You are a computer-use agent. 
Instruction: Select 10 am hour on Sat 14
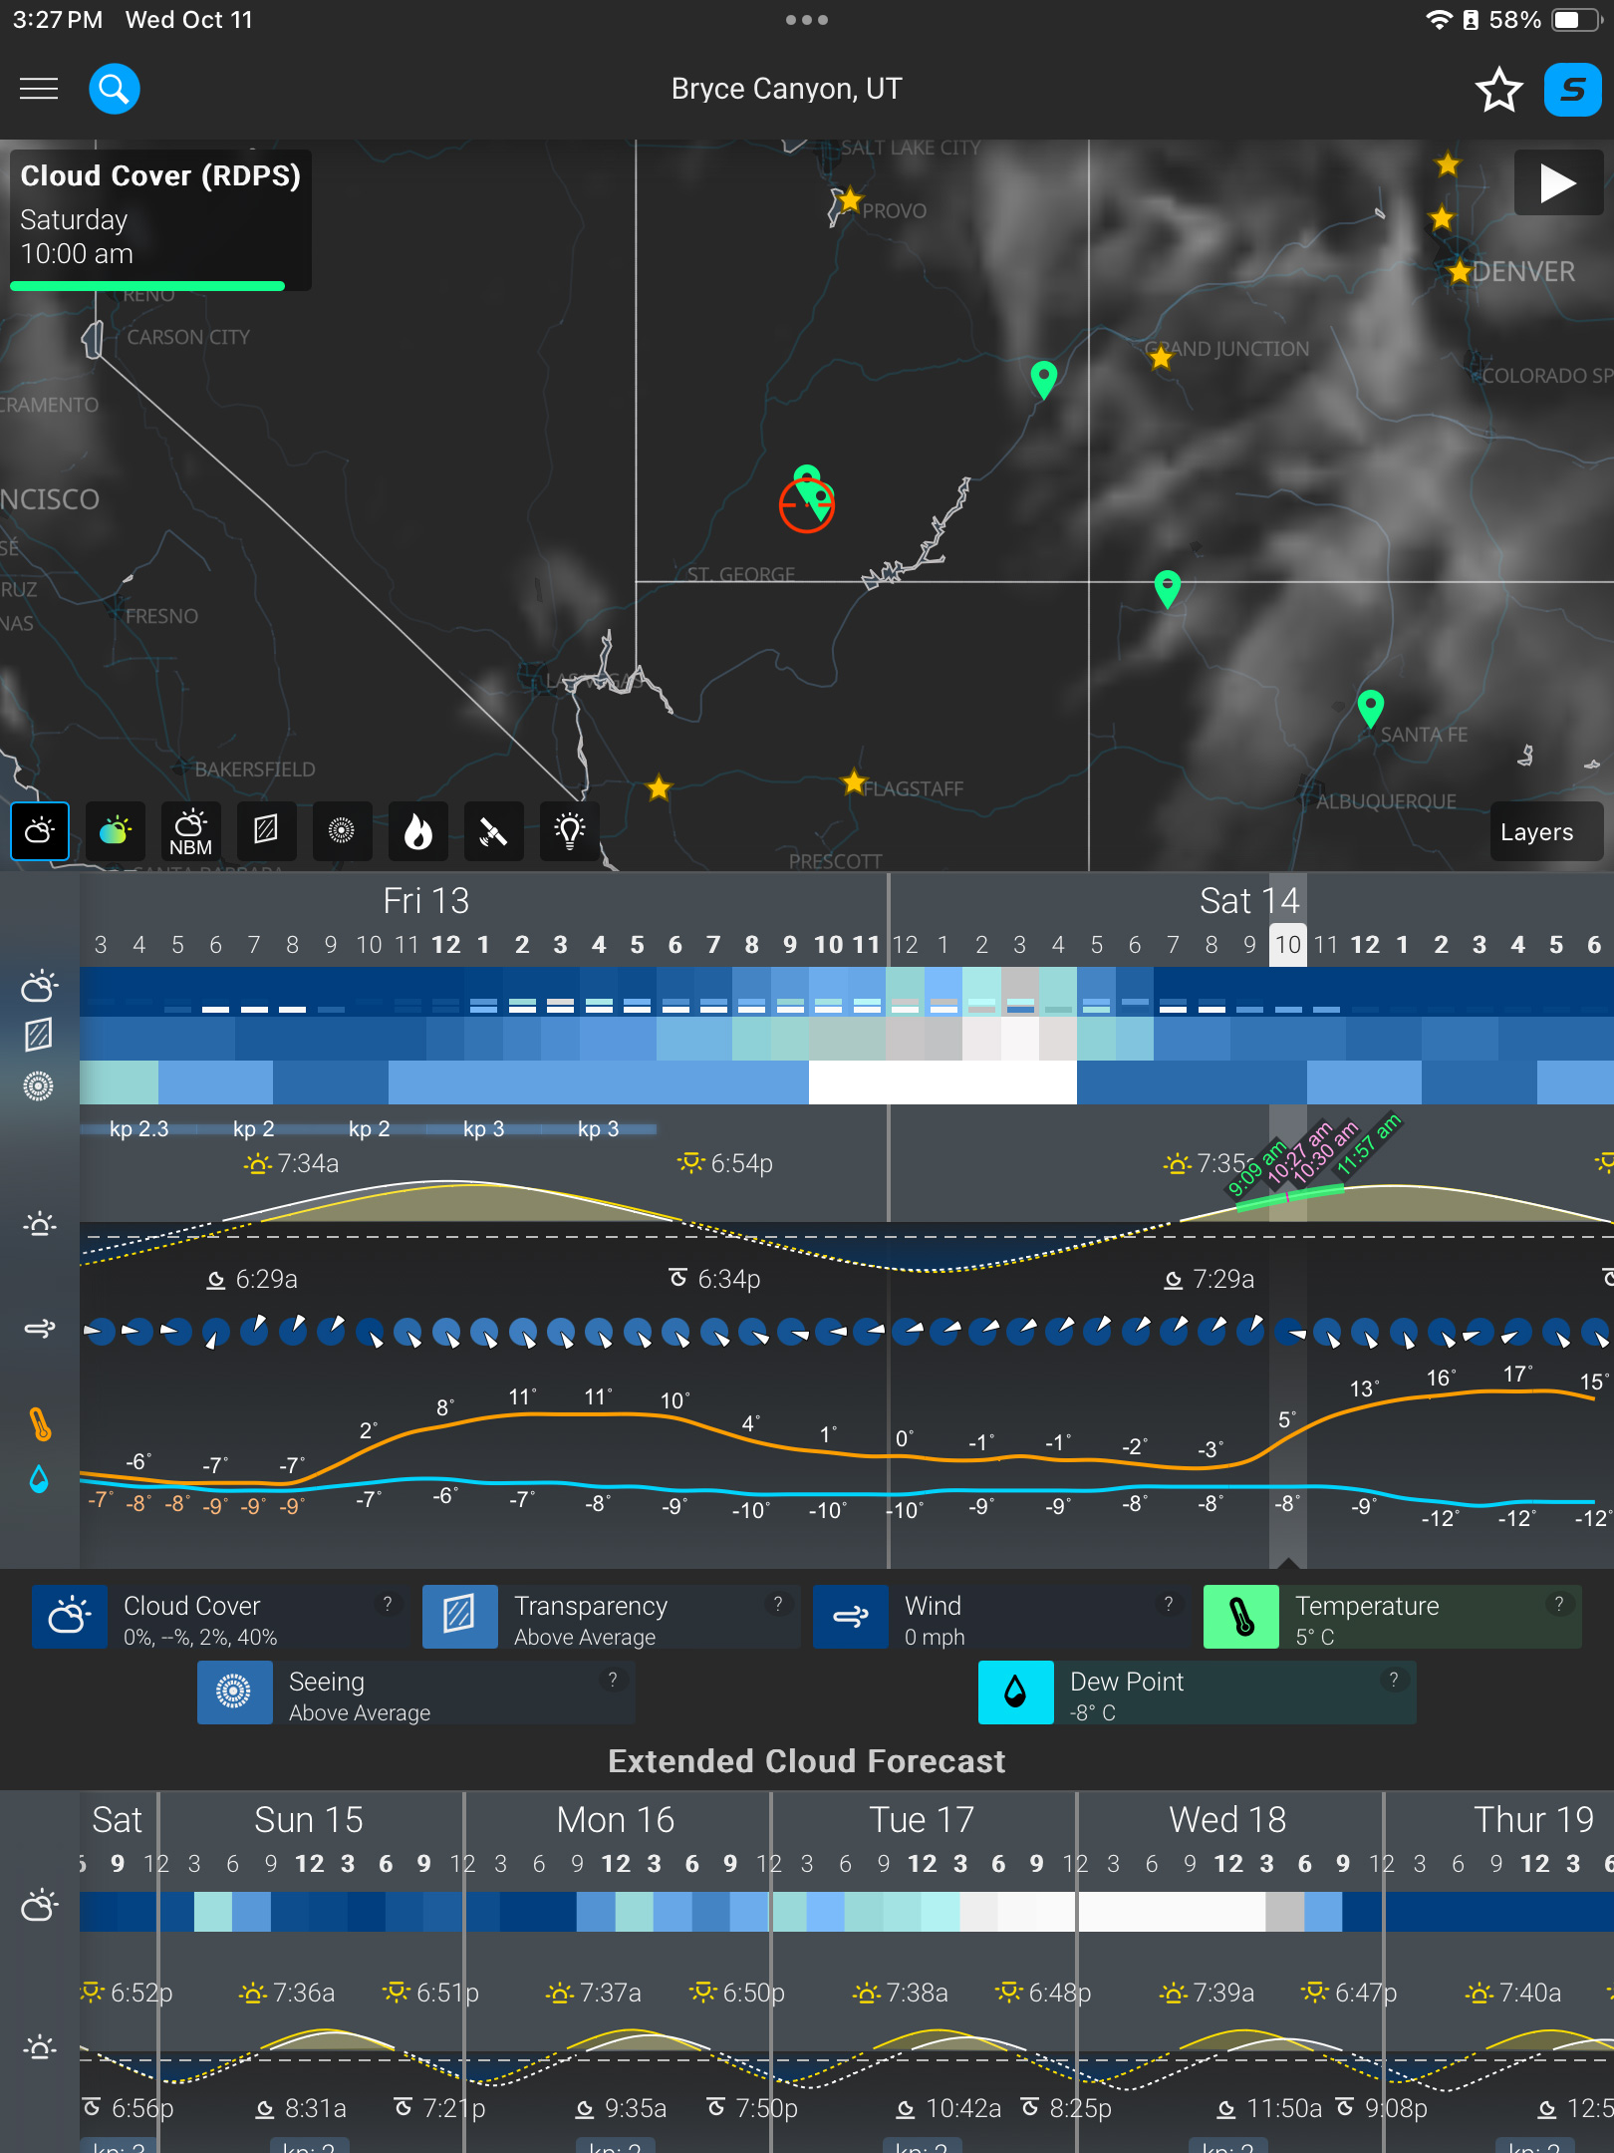point(1287,945)
